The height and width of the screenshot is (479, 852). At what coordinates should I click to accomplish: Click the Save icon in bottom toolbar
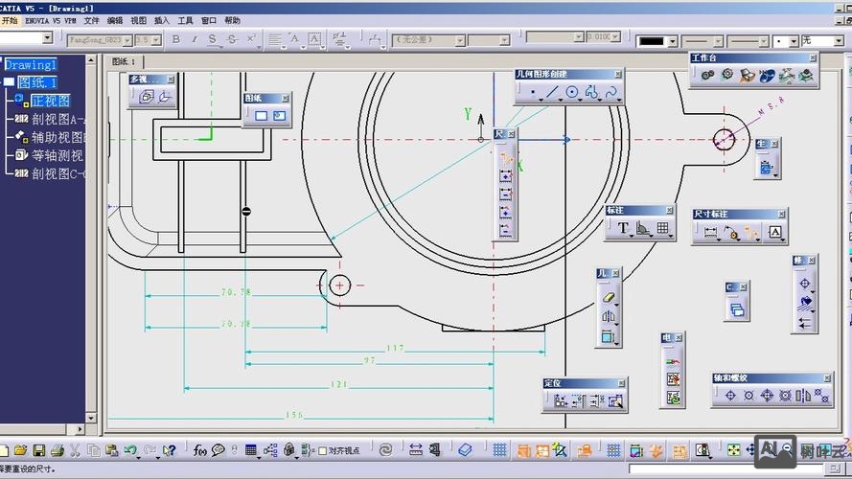[39, 450]
